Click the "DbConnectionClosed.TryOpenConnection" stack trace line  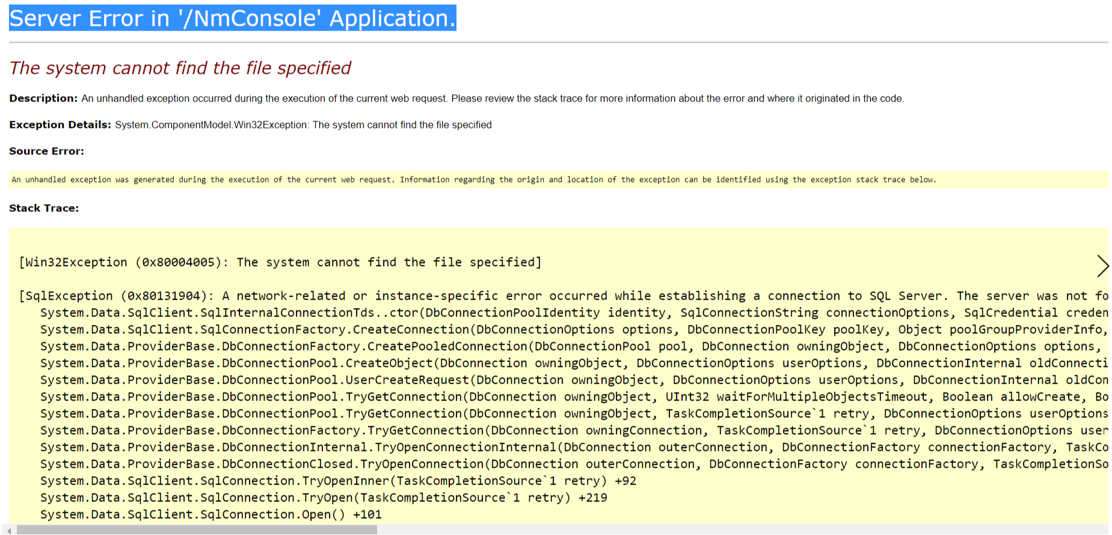click(574, 464)
